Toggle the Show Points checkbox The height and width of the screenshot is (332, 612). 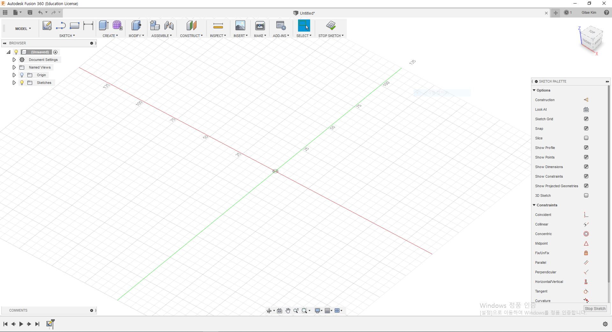point(586,157)
